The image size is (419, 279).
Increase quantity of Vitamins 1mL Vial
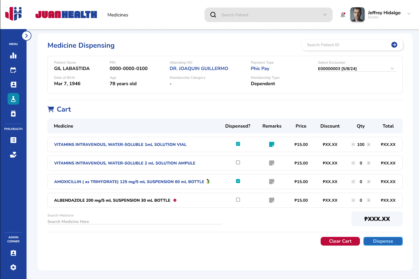(369, 144)
